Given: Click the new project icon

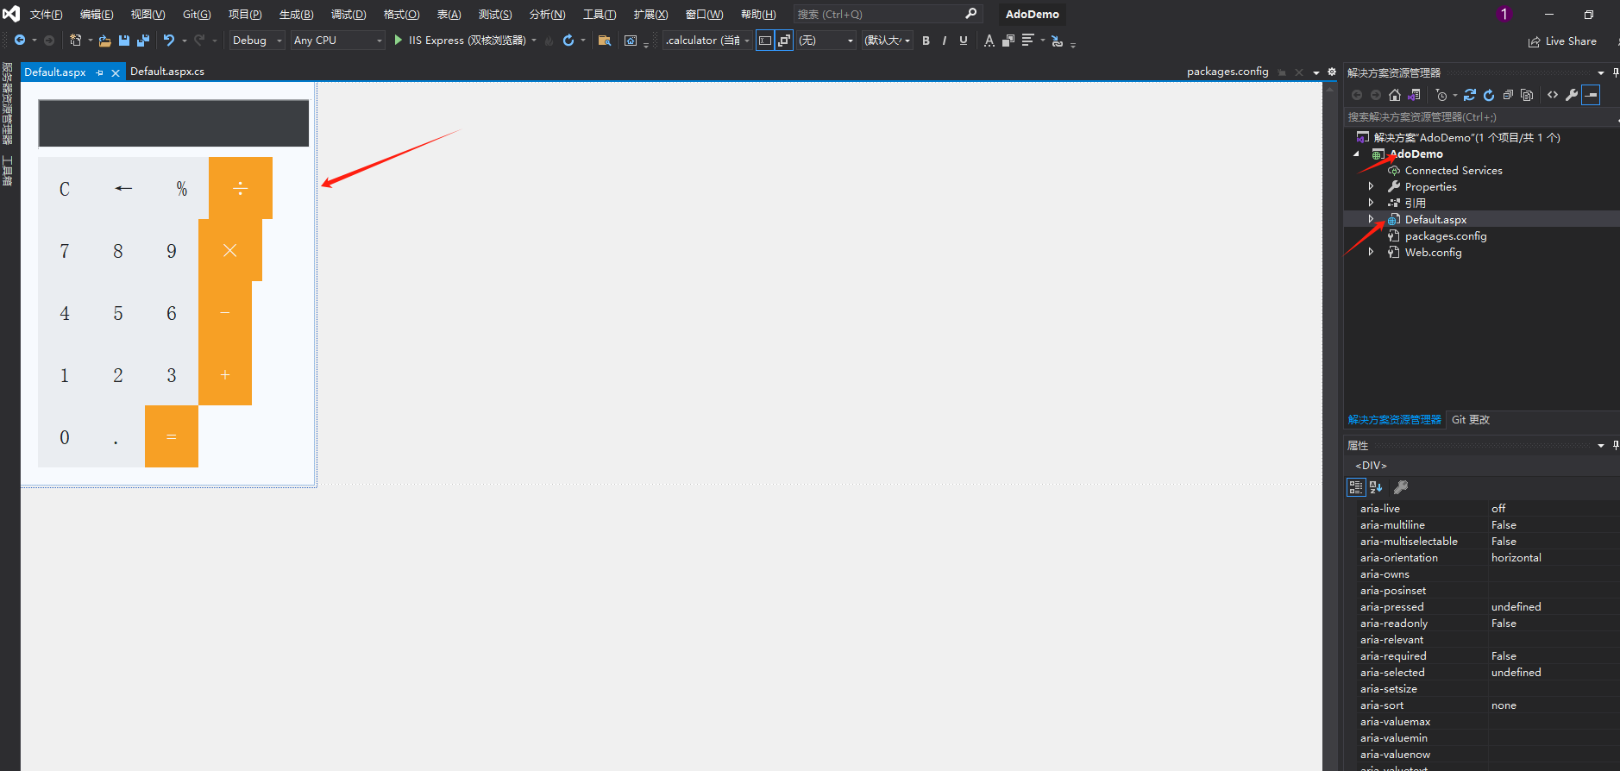Looking at the screenshot, I should pos(76,41).
